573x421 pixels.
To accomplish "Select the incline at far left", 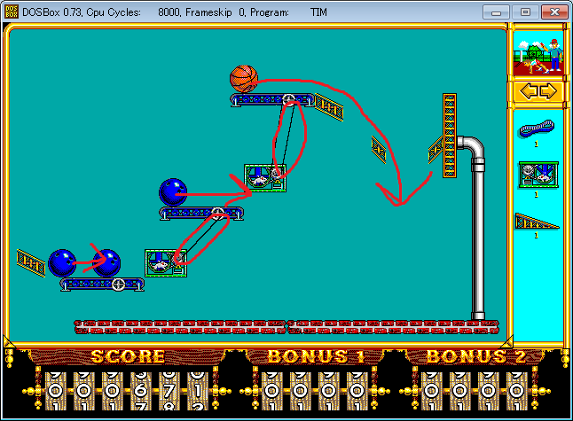I will pos(31,263).
